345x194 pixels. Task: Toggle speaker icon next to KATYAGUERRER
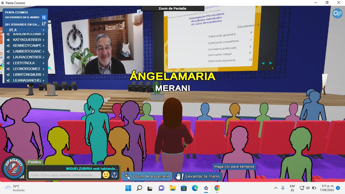(8, 40)
